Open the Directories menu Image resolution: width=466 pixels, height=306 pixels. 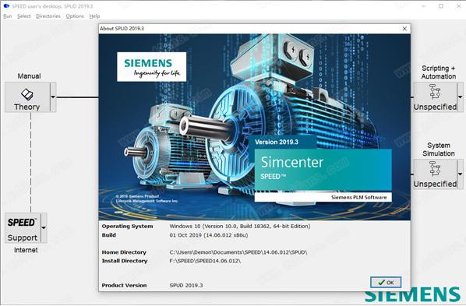click(x=48, y=16)
